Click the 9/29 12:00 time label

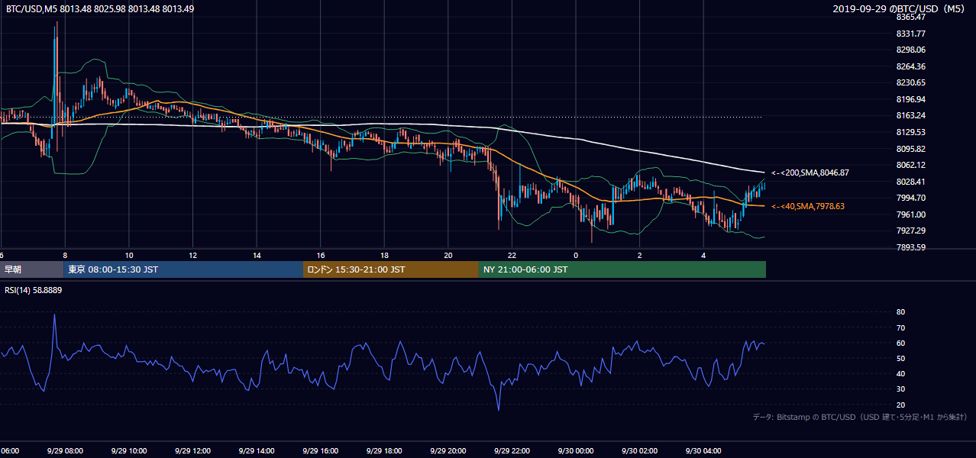pos(192,451)
